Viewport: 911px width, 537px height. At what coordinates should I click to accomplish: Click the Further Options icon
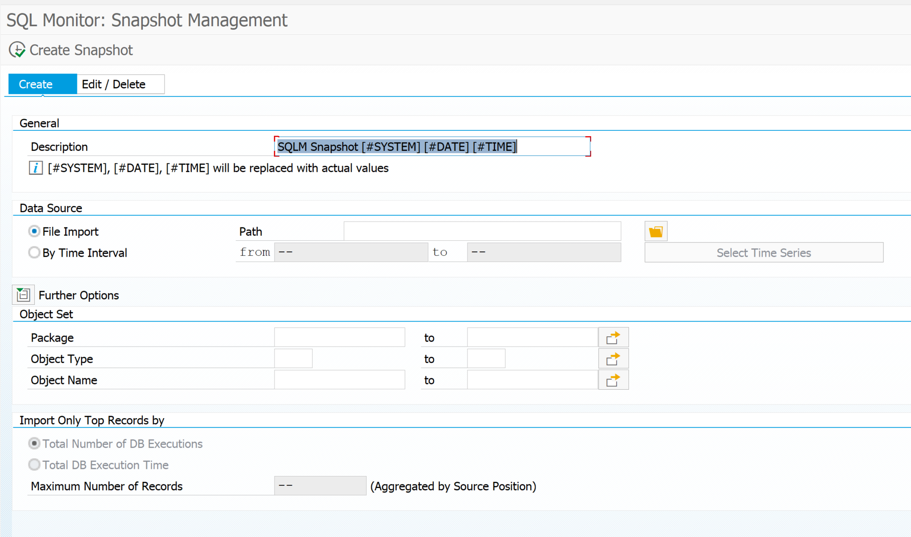(23, 294)
